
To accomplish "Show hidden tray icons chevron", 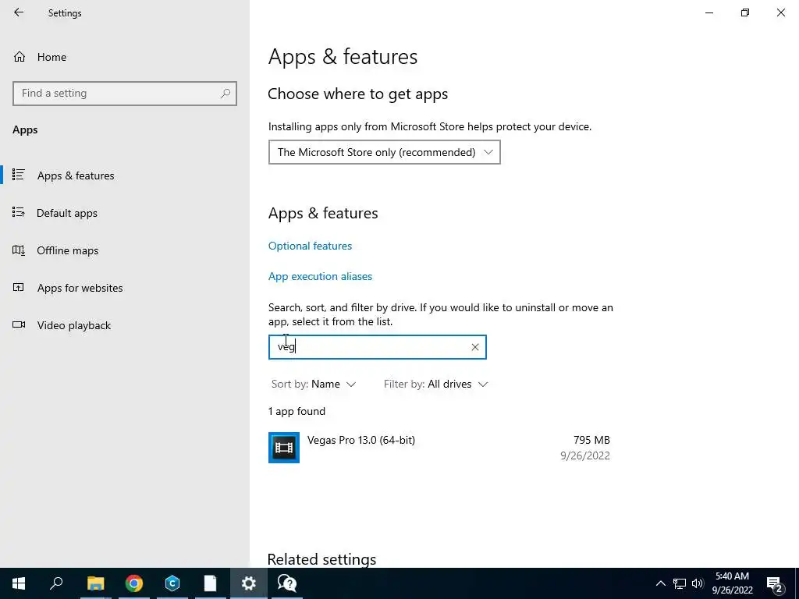I will tap(660, 583).
